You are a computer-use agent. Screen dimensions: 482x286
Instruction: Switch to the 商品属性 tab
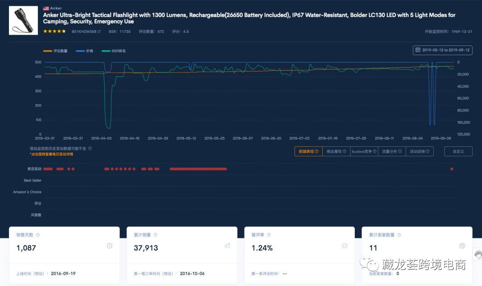(336, 152)
